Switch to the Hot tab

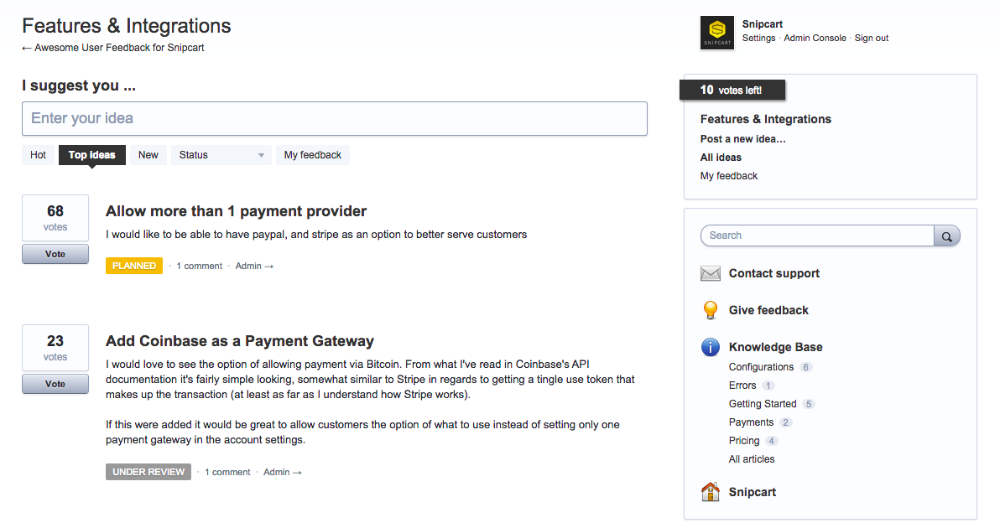pyautogui.click(x=39, y=155)
